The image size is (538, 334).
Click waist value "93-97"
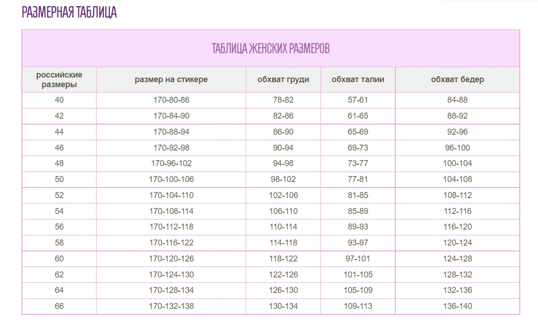click(358, 243)
